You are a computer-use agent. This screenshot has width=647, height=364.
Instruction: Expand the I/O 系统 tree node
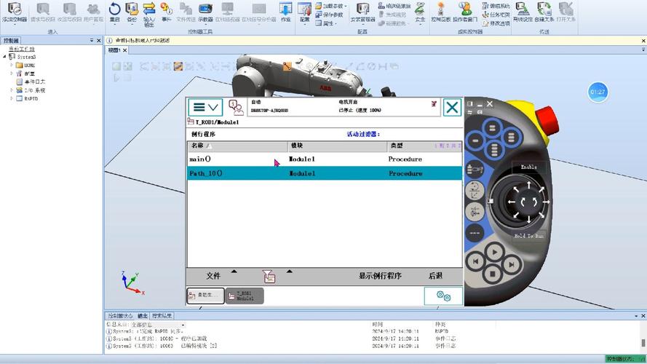click(x=12, y=90)
